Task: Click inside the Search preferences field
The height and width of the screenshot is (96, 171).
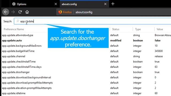Action: pyautogui.click(x=92, y=21)
